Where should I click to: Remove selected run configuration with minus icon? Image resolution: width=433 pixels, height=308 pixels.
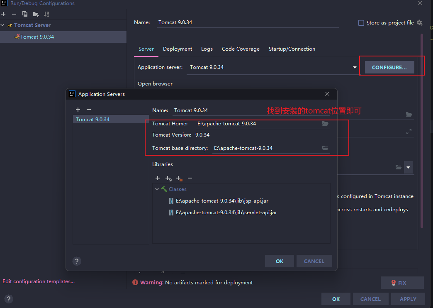coord(14,14)
